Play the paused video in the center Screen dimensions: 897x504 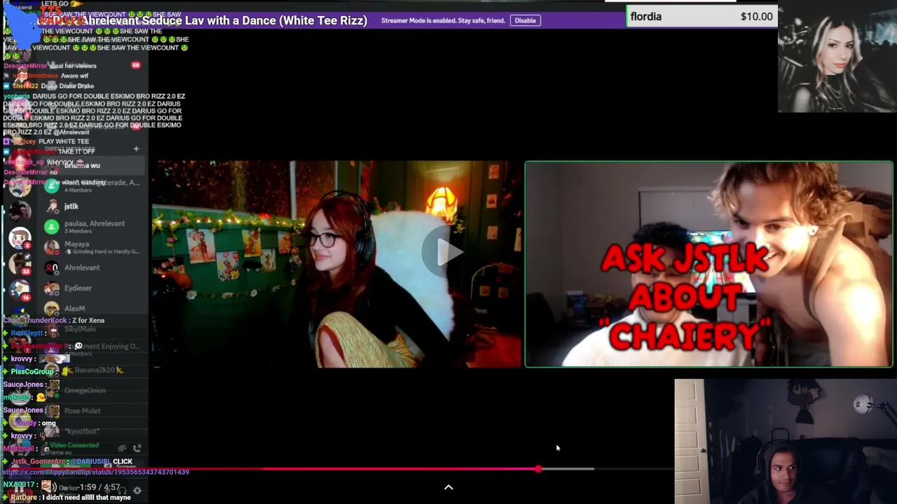[449, 252]
